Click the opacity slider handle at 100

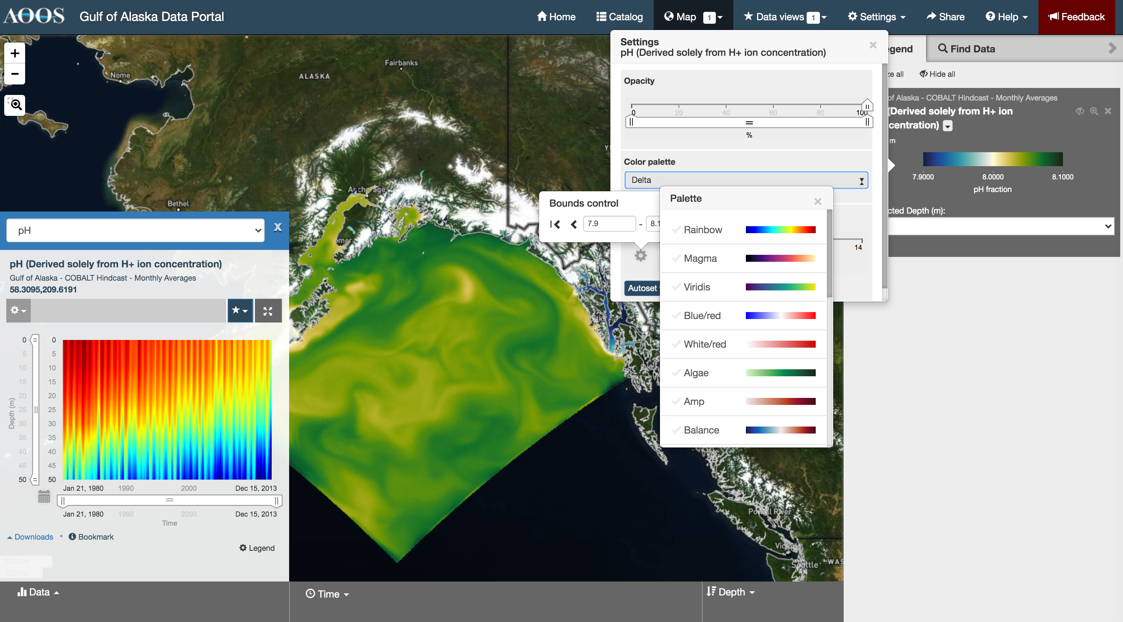pos(867,106)
